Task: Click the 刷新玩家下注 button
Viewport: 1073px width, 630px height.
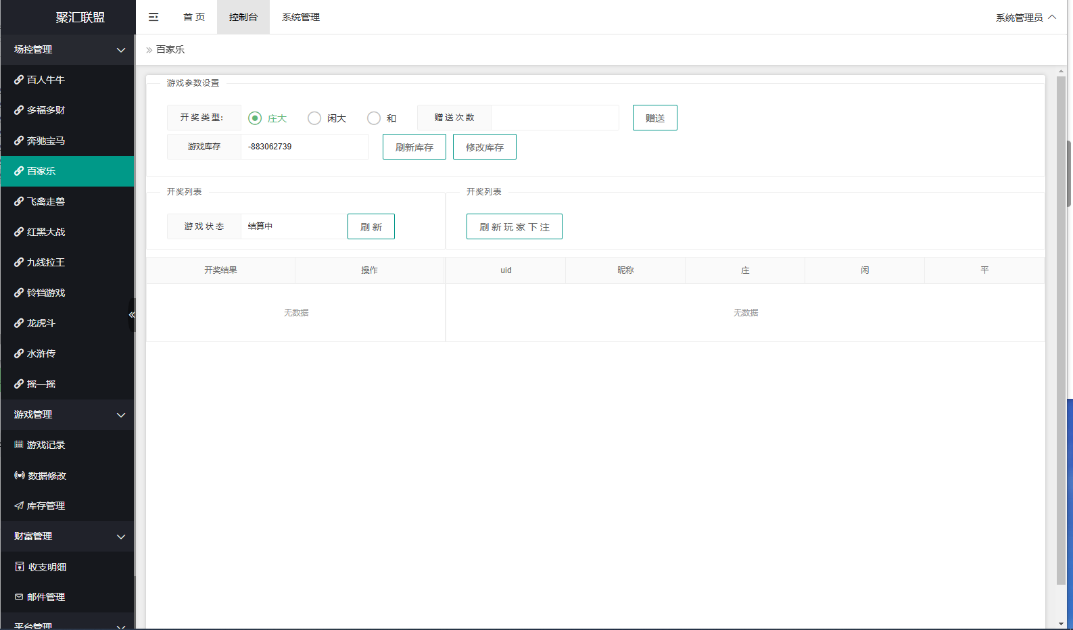Action: [x=515, y=226]
